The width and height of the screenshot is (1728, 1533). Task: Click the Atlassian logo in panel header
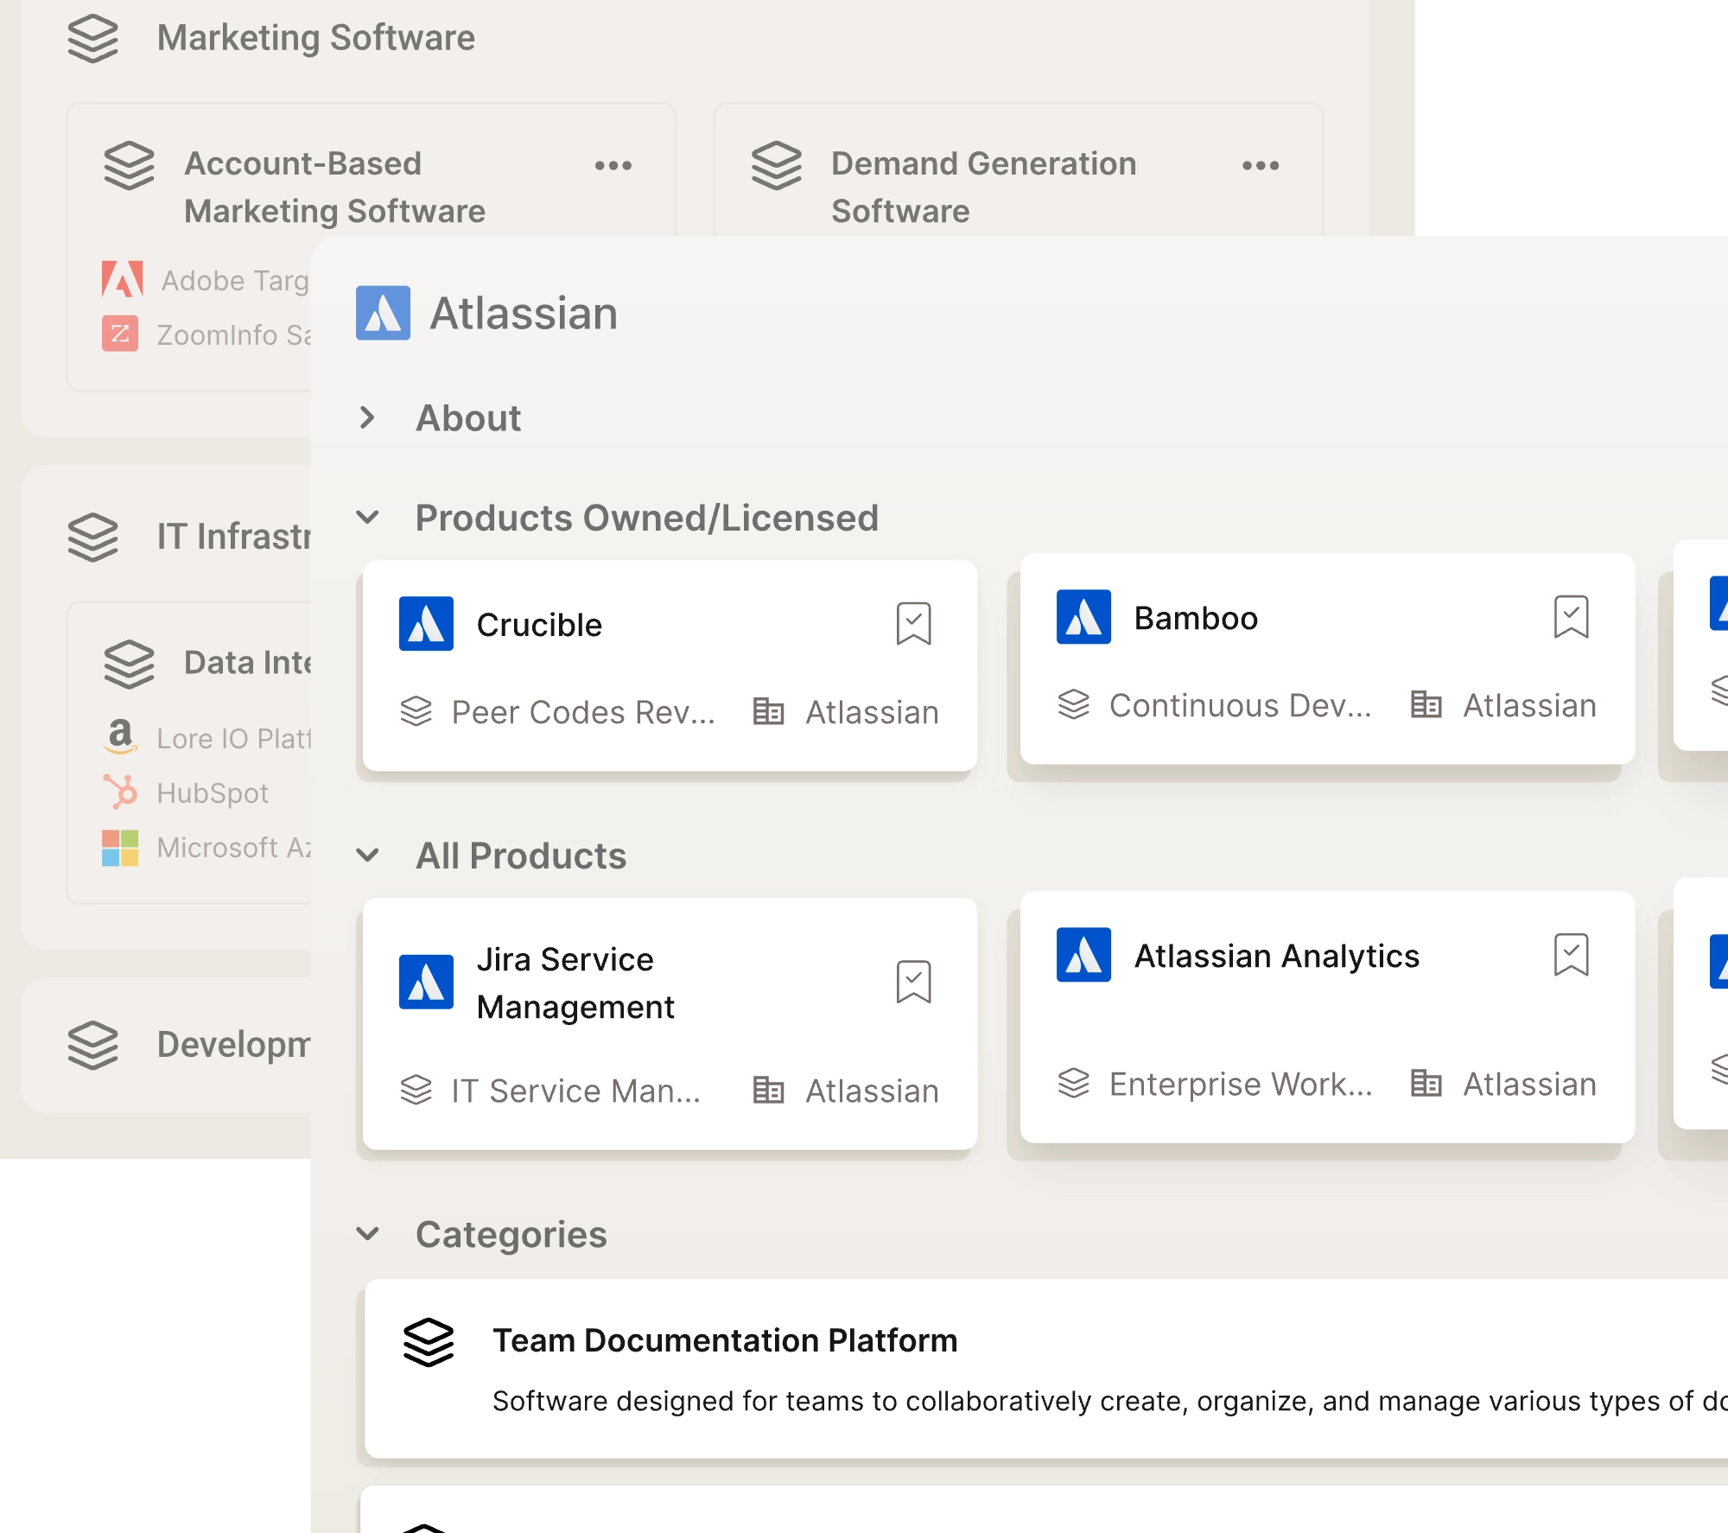tap(383, 313)
